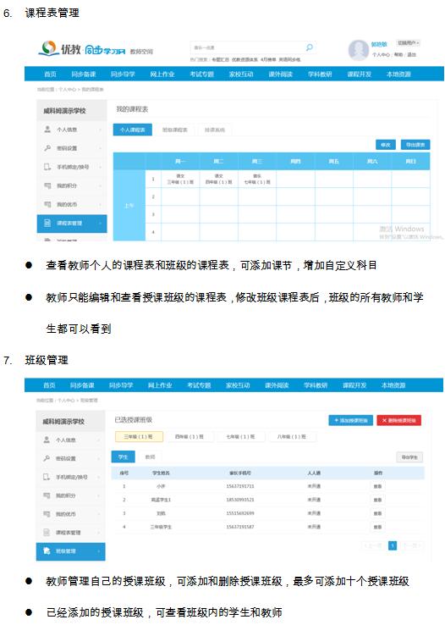Click 我的积分 icon in 课程表管理 screenshot sidebar
Image resolution: width=445 pixels, height=625 pixels.
[x=47, y=185]
